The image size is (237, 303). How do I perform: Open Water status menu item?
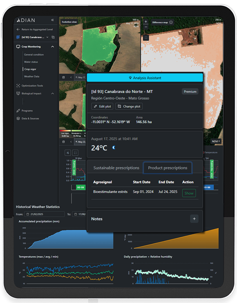(x=31, y=62)
